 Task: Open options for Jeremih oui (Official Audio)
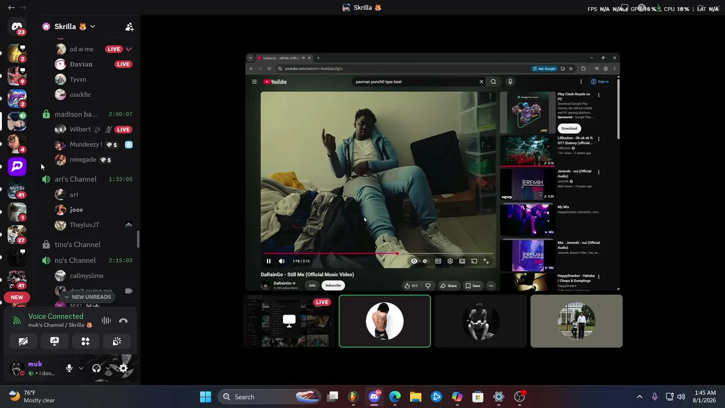[599, 172]
